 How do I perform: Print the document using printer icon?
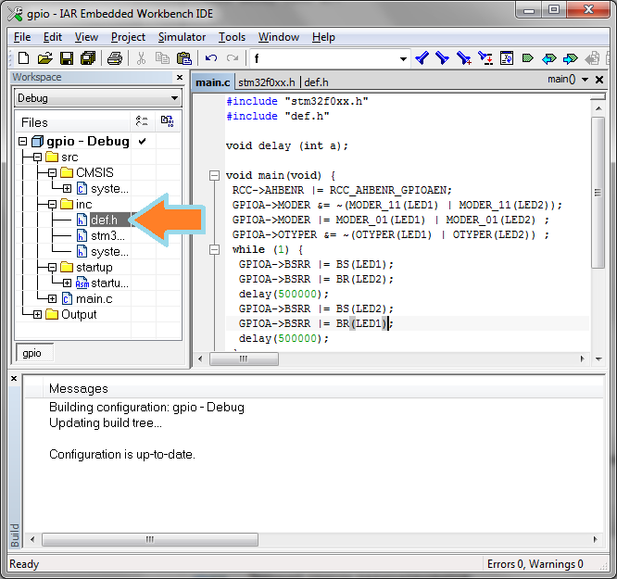[x=115, y=58]
